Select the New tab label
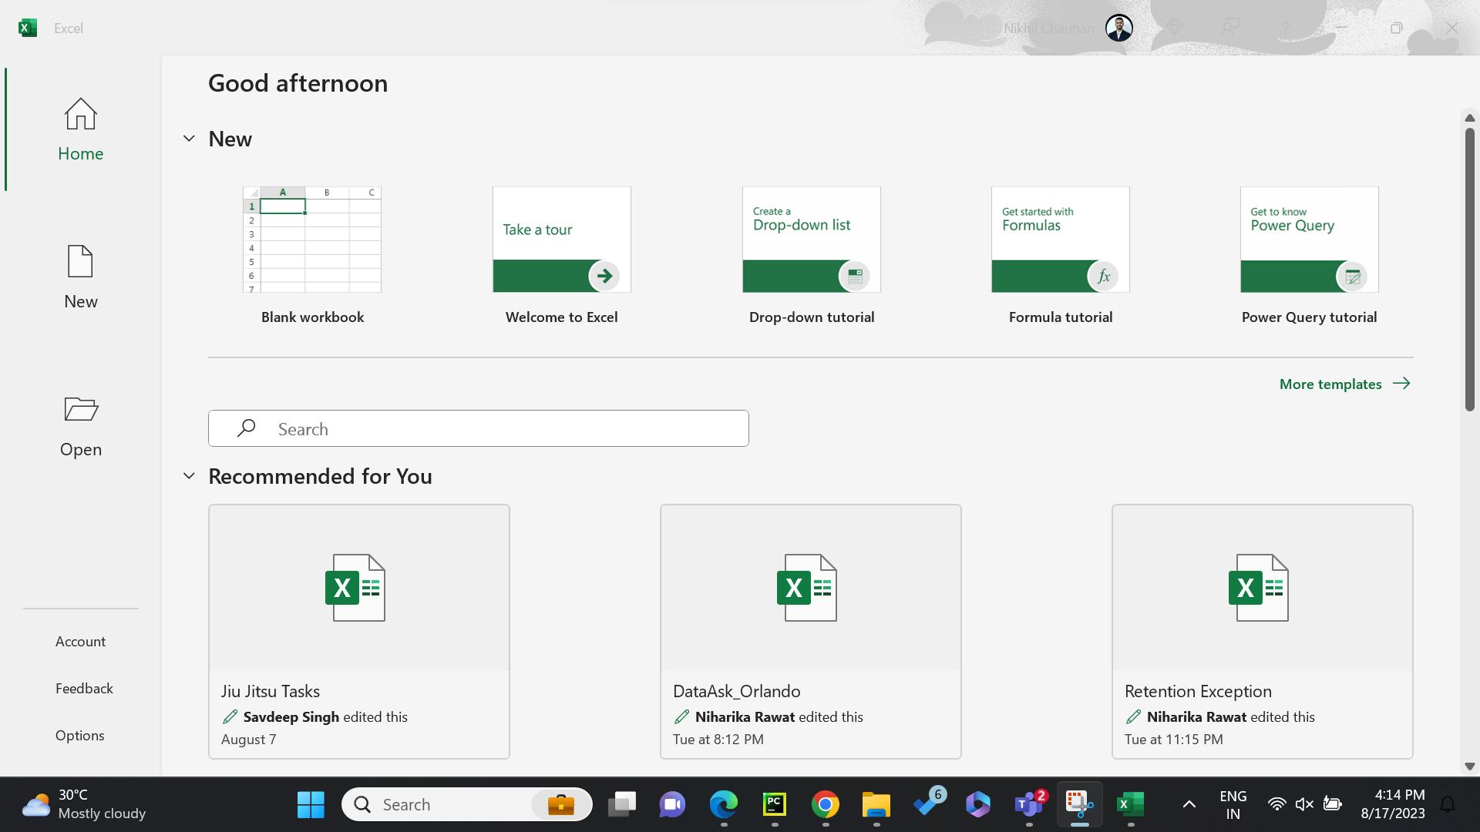Screen dimensions: 1480x832 click(80, 301)
